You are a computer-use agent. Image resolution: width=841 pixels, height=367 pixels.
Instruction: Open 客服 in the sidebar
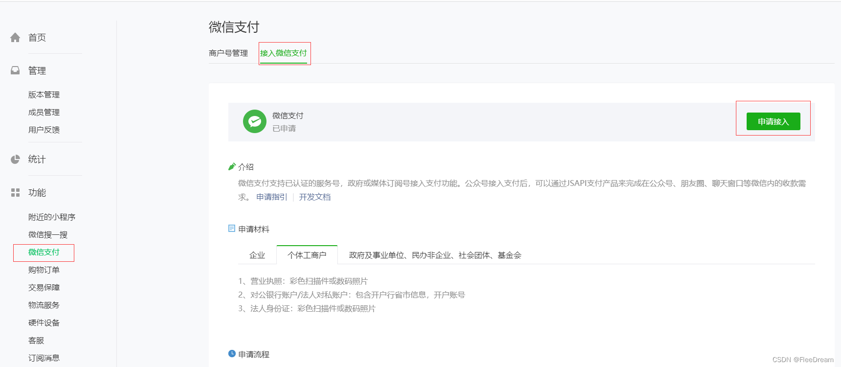(x=36, y=340)
